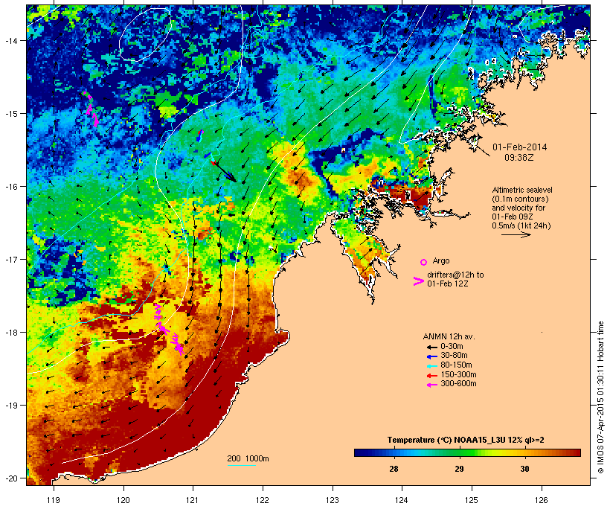This screenshot has width=610, height=506.
Task: Click the cyan isobath legend line
Action: [242, 466]
